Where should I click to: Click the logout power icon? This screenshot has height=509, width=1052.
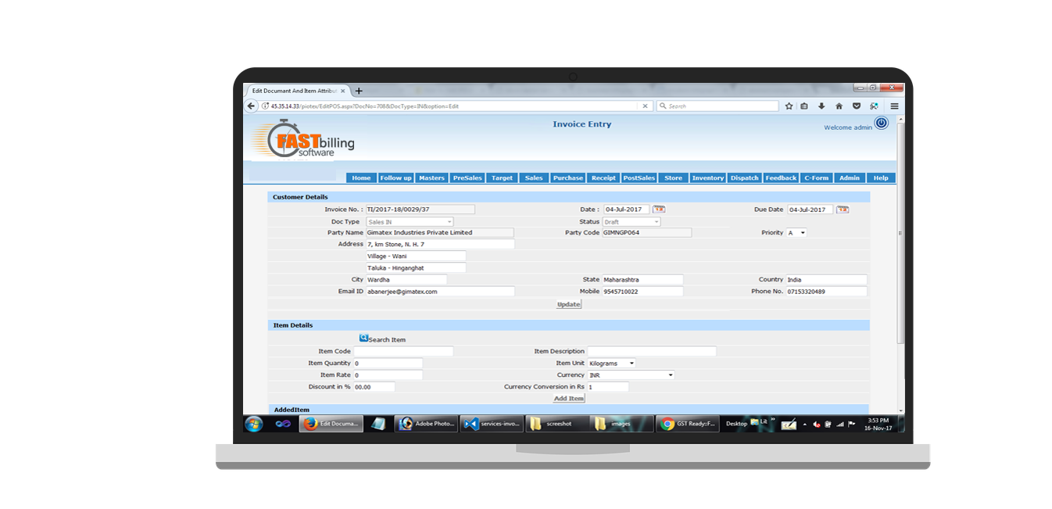[881, 123]
